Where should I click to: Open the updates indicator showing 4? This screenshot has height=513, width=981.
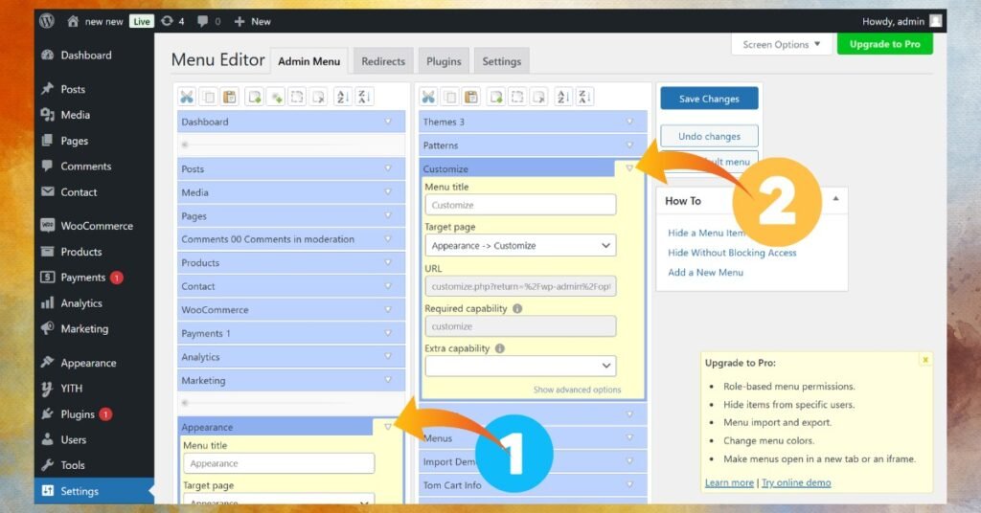(x=172, y=21)
